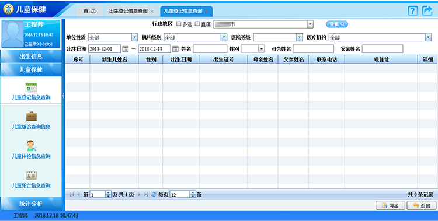The width and height of the screenshot is (438, 221).
Task: Go to next page of results
Action: click(x=139, y=195)
